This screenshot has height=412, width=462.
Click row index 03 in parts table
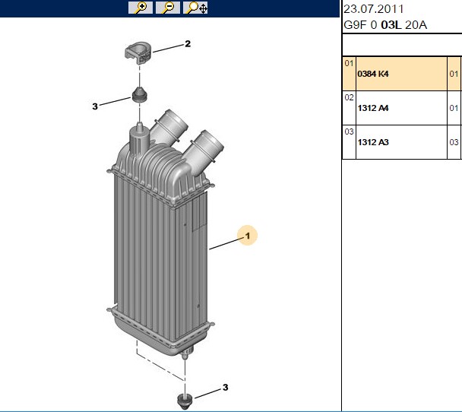pyautogui.click(x=349, y=132)
